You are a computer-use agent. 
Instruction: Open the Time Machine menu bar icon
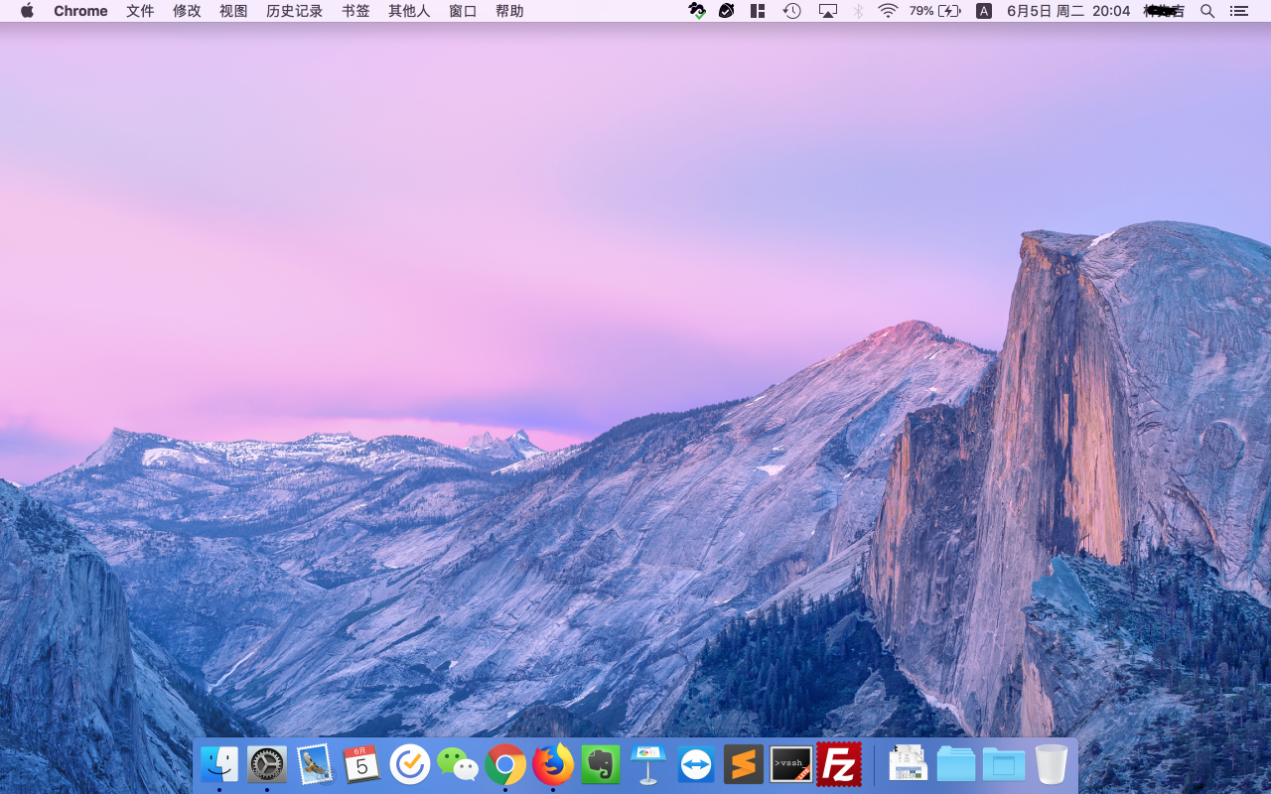coord(791,11)
